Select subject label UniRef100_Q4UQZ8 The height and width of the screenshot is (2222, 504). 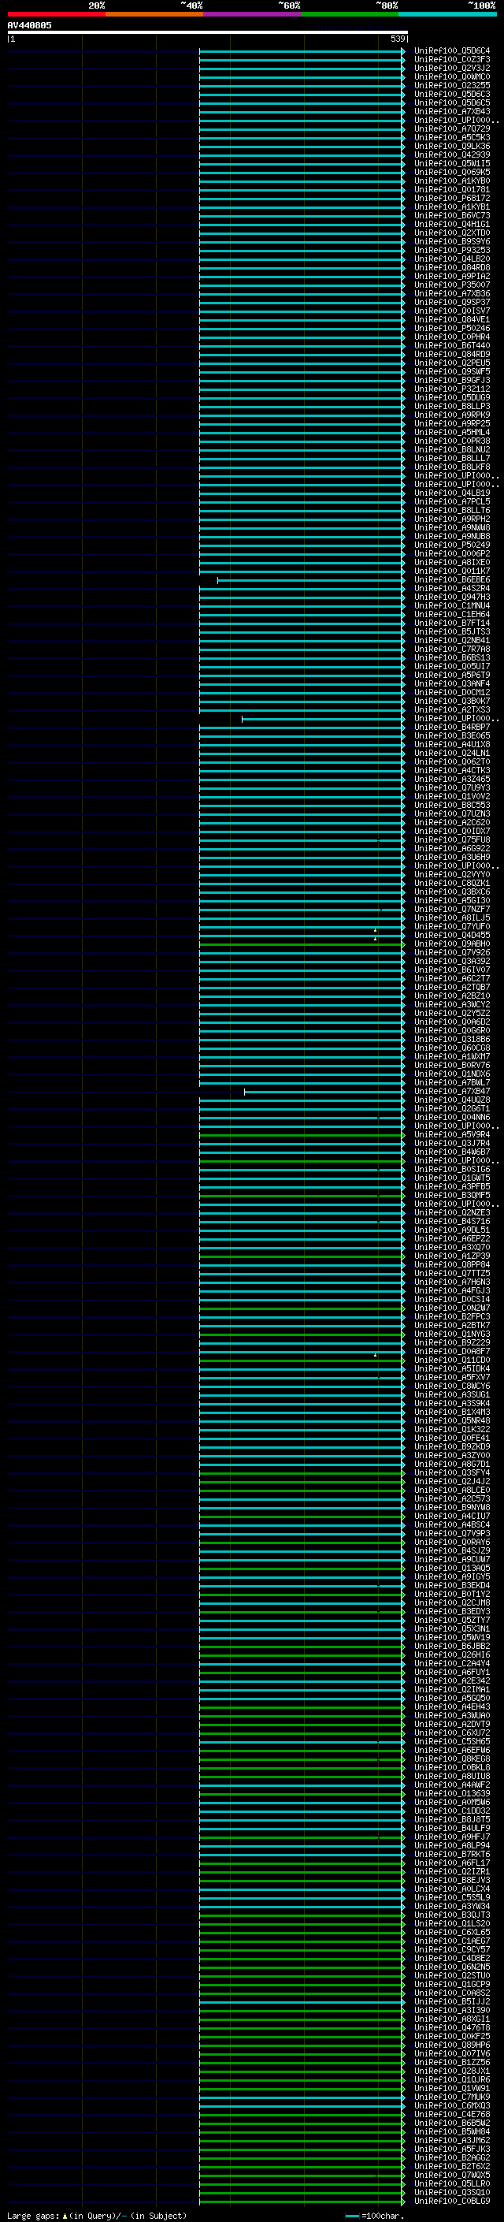(x=451, y=1100)
